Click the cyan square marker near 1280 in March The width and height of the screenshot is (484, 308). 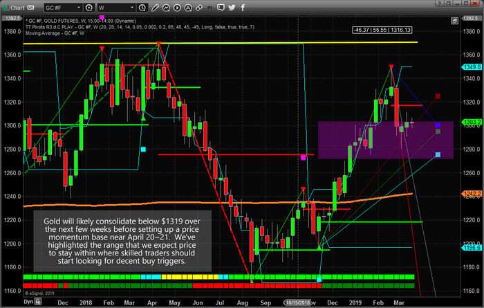click(x=143, y=150)
